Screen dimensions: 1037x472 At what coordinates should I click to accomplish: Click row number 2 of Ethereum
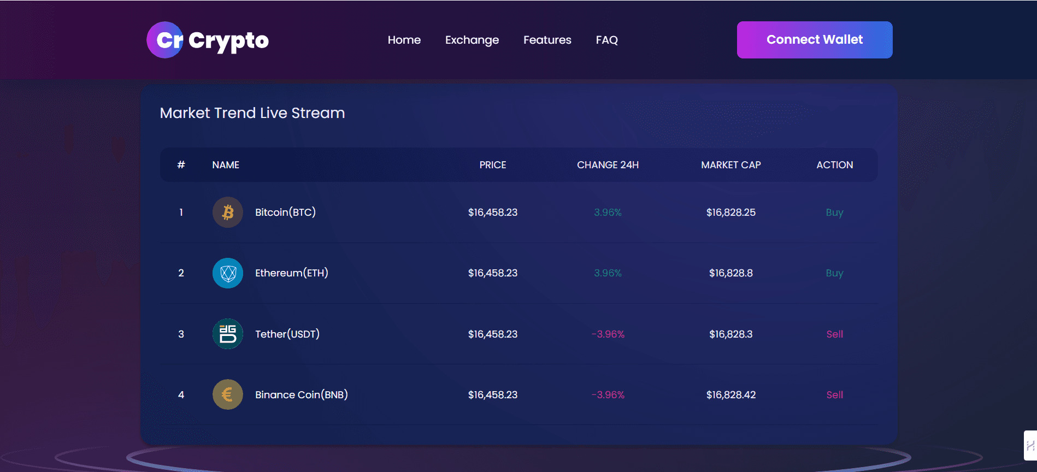(x=181, y=273)
